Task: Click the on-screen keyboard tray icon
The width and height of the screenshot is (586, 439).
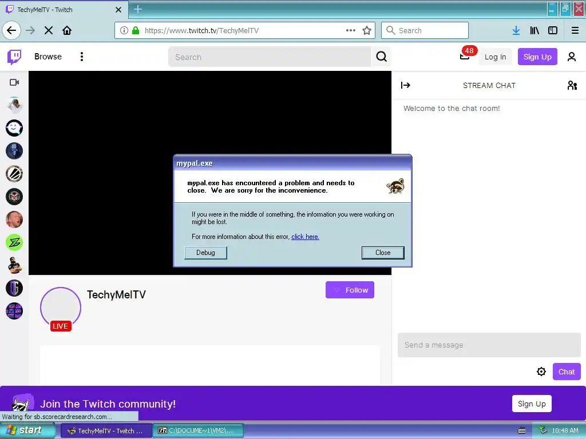Action: (x=522, y=430)
